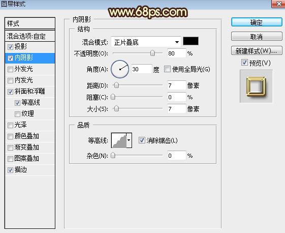The image size is (285, 233).
Task: Uncheck the 内阴影 effect checkbox
Action: [10, 58]
